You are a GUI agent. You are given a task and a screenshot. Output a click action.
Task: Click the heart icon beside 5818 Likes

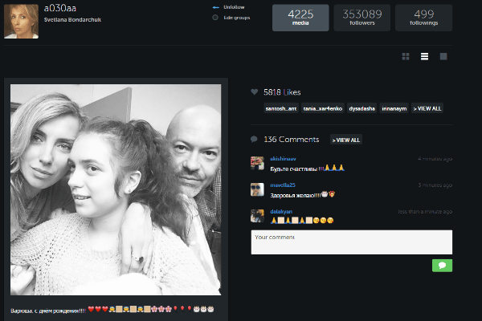click(x=254, y=91)
